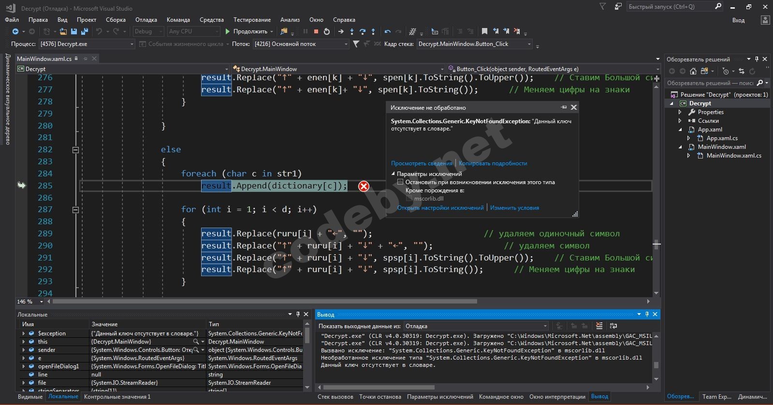773x405 pixels.
Task: Expand the Properties node in Solution Explorer
Action: [x=680, y=112]
